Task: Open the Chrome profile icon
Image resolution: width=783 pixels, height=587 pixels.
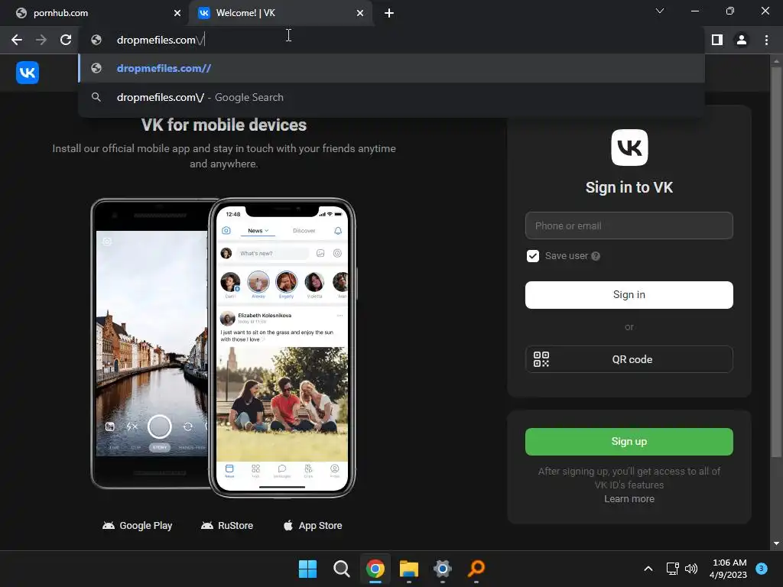Action: 742,40
